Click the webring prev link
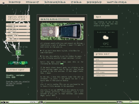The height and width of the screenshot is (104, 139). tap(13, 55)
